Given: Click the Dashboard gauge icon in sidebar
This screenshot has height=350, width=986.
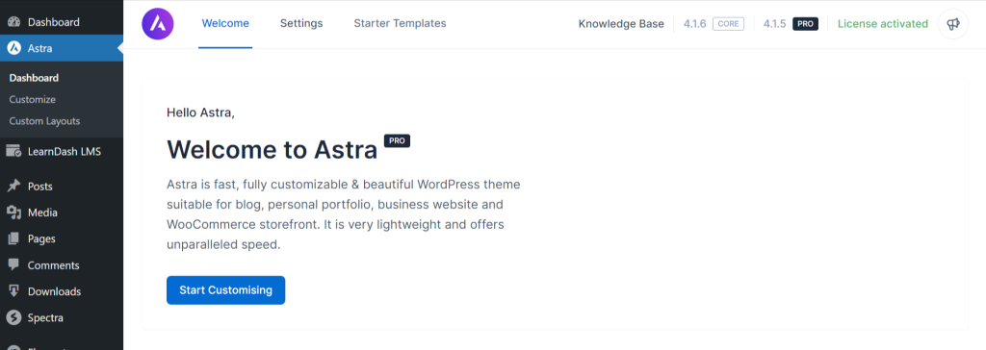Looking at the screenshot, I should pyautogui.click(x=13, y=22).
